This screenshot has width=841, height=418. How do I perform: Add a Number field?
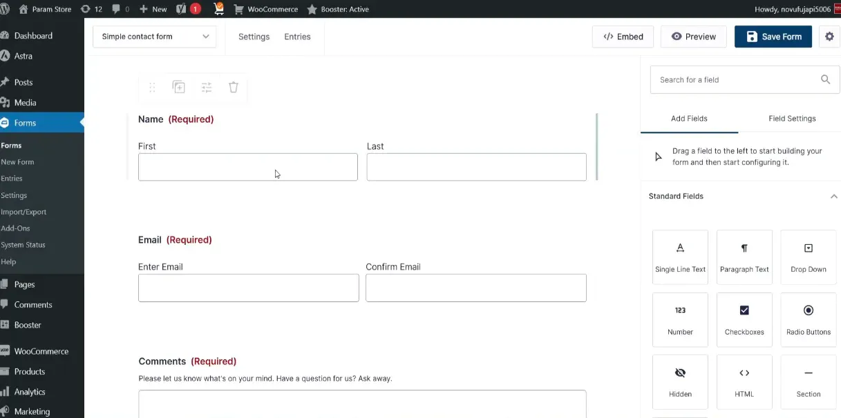pyautogui.click(x=680, y=319)
